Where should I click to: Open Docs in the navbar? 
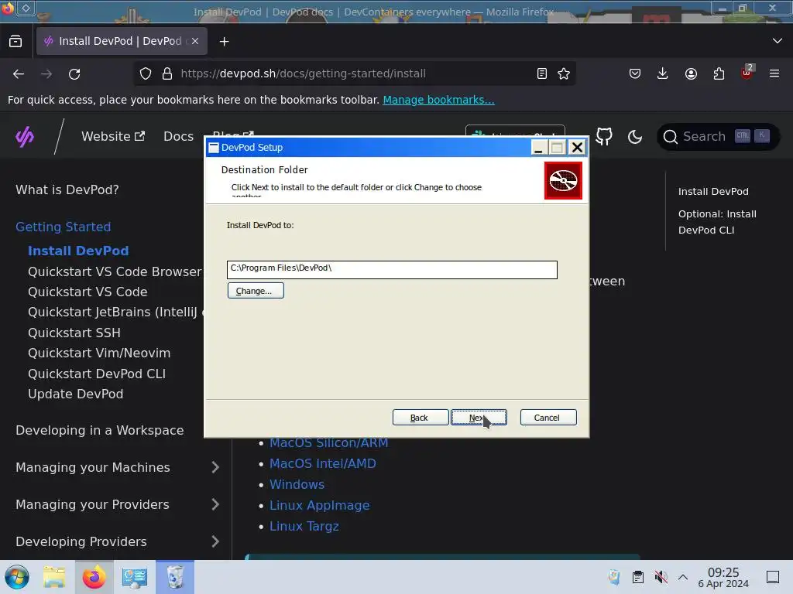click(179, 136)
